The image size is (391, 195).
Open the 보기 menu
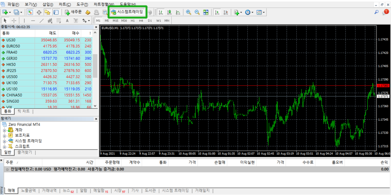point(31,5)
